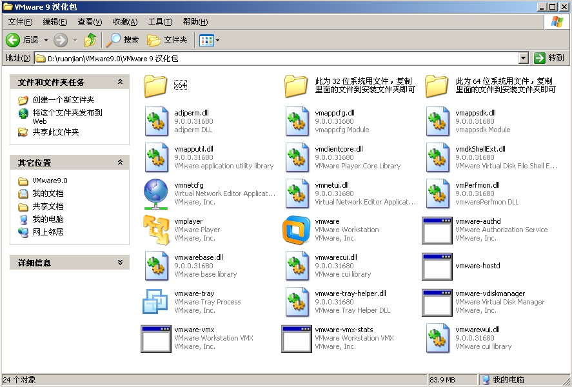572x387 pixels.
Task: Collapse the 其它位置 panel
Action: point(120,163)
